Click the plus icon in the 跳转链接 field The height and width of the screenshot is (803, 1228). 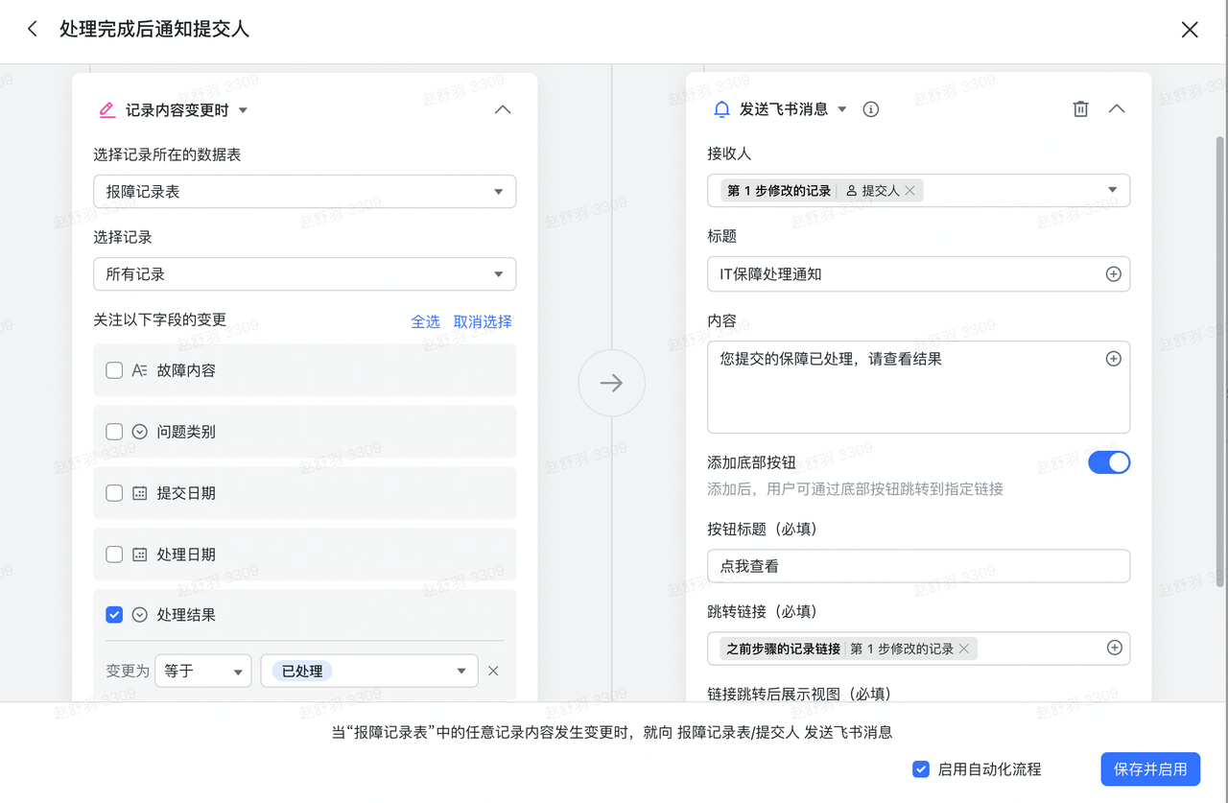(1114, 649)
